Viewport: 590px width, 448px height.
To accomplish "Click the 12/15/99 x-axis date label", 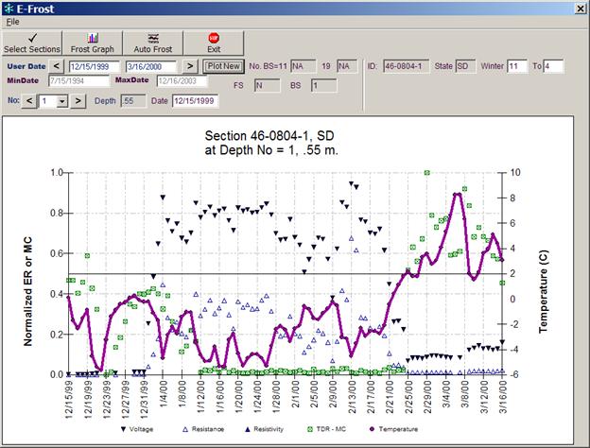I will point(69,399).
